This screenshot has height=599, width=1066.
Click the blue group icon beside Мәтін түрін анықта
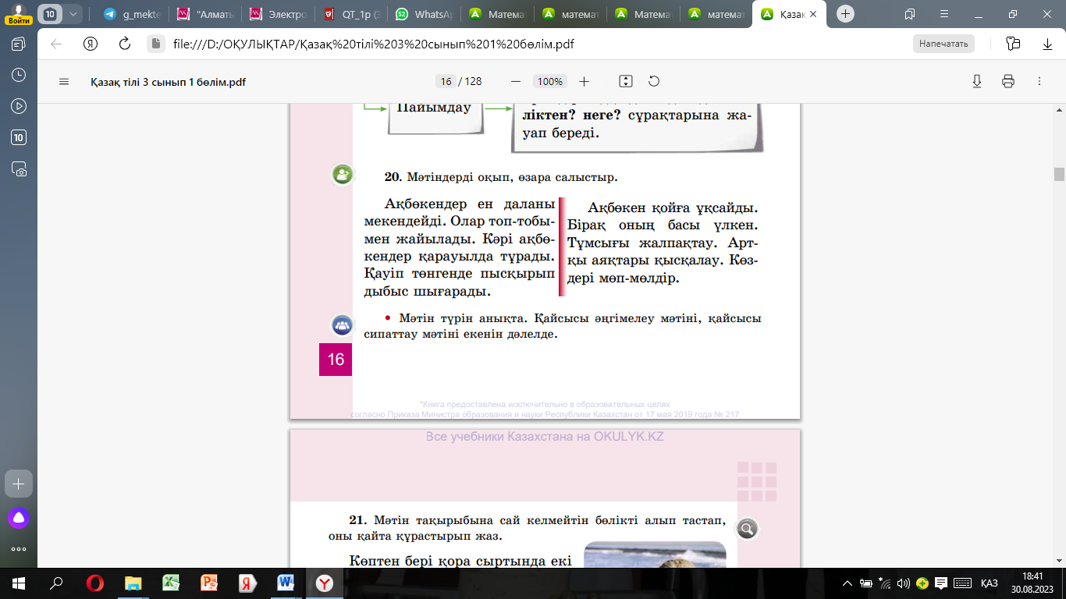[342, 324]
